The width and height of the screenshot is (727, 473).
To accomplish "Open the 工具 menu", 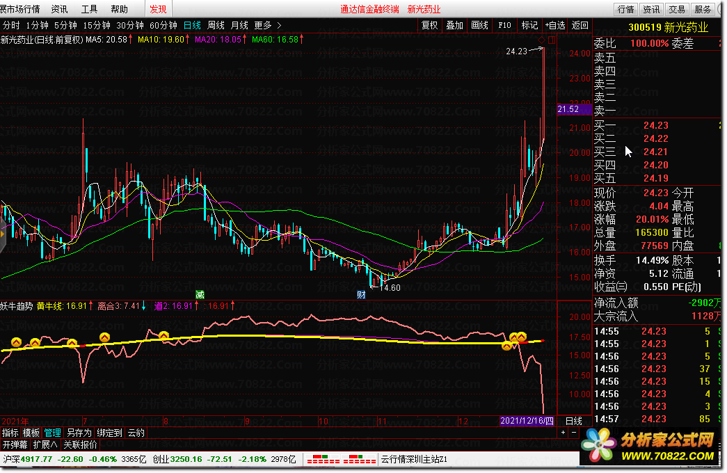I will click(89, 9).
